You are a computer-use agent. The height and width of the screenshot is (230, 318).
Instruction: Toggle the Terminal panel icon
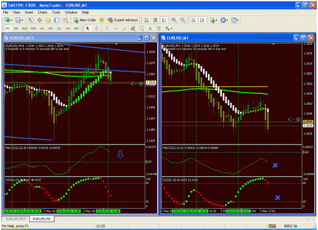click(x=57, y=20)
